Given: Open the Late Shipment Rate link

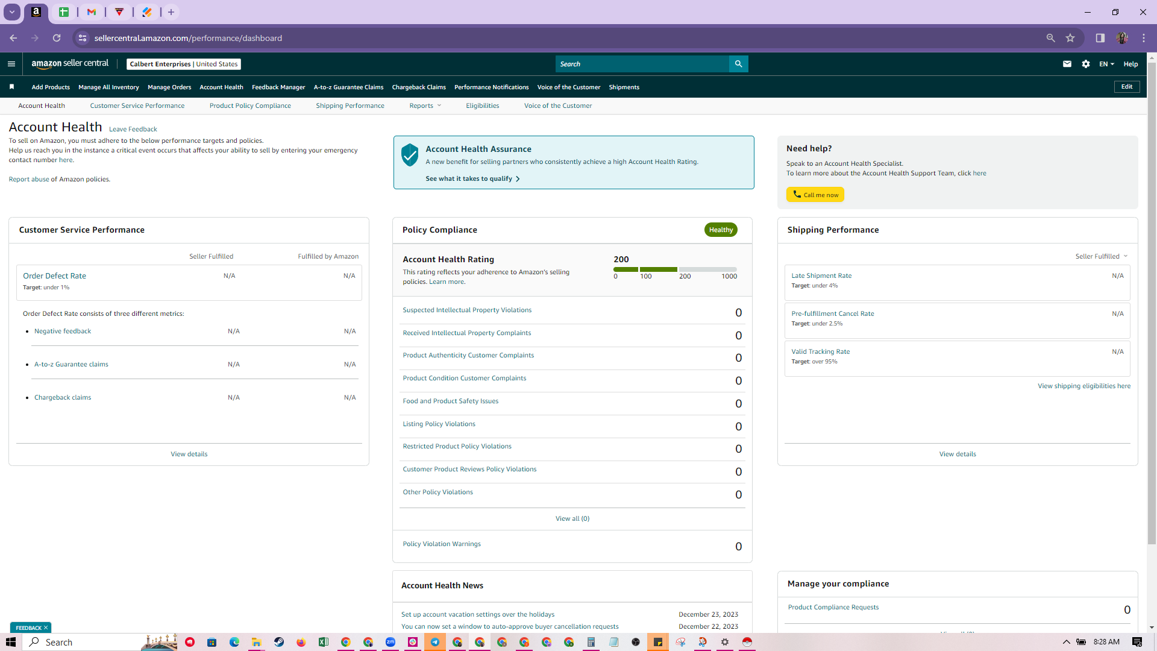Looking at the screenshot, I should [x=821, y=275].
